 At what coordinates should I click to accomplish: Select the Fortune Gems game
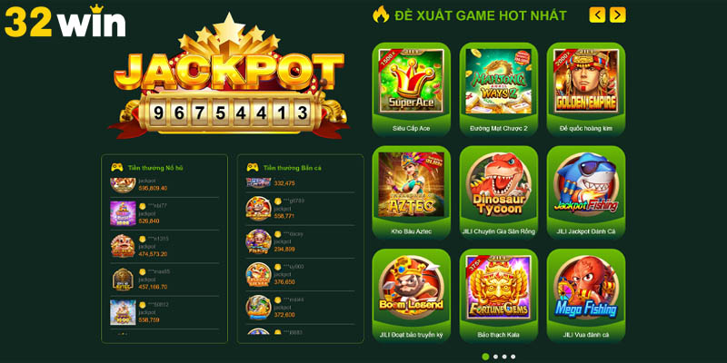[498, 296]
